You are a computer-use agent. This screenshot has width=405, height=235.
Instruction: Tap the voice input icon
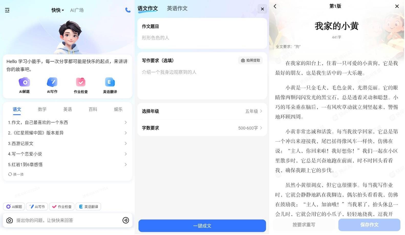(126, 221)
